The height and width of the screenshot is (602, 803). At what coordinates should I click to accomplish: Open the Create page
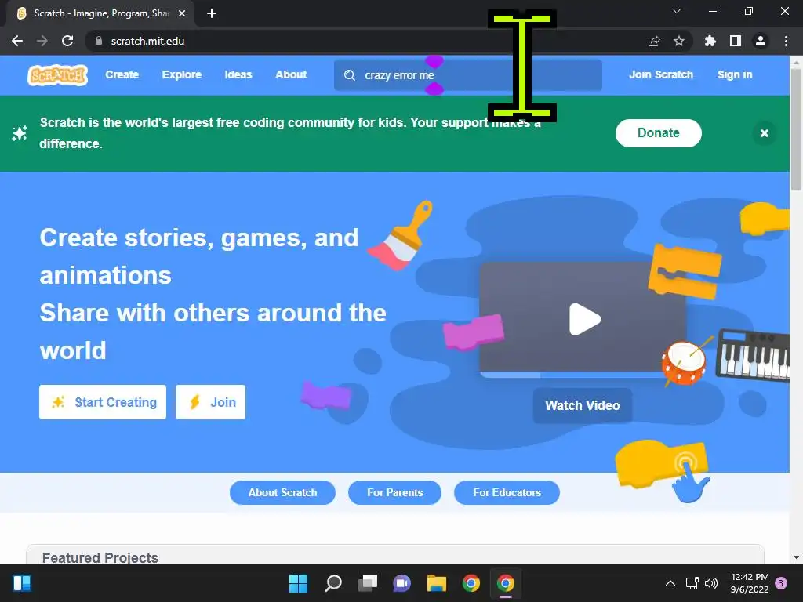[x=122, y=74]
